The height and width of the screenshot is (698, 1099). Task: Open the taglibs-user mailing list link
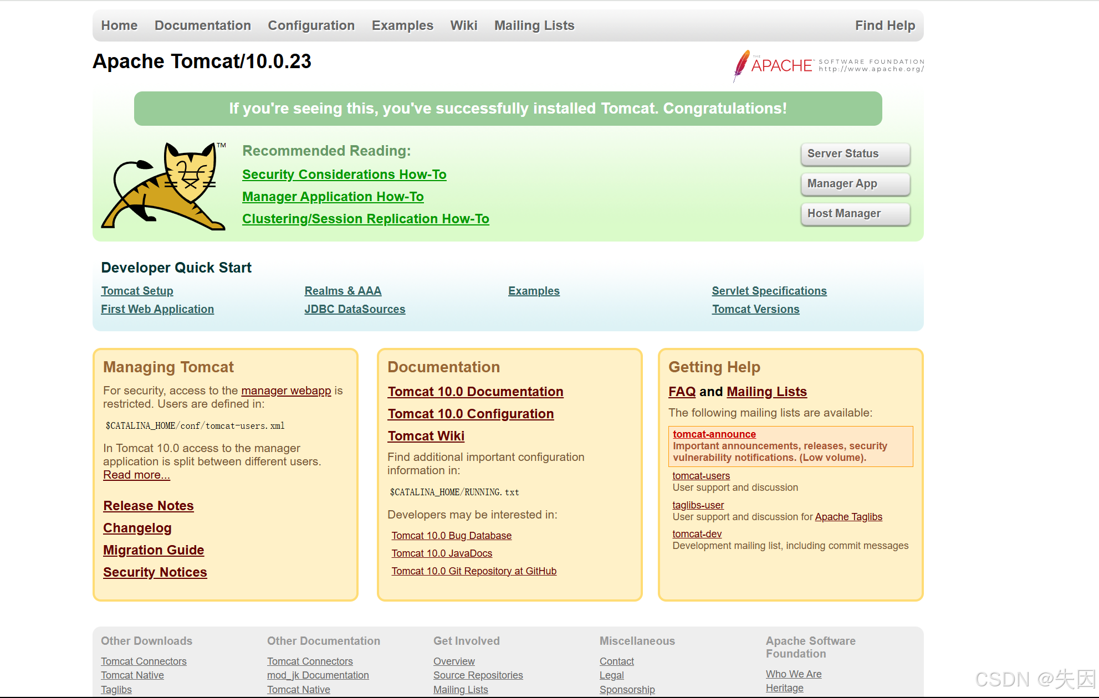(698, 505)
